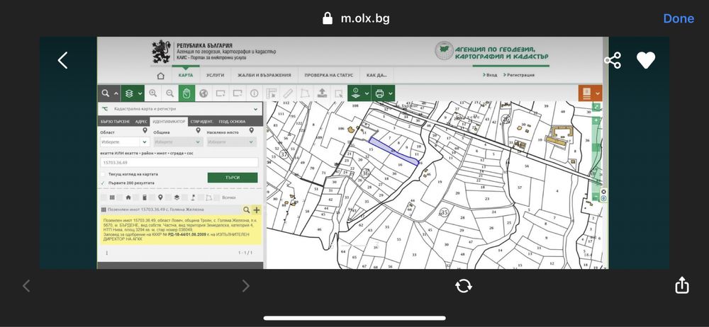Expand the Община dropdown

[178, 142]
